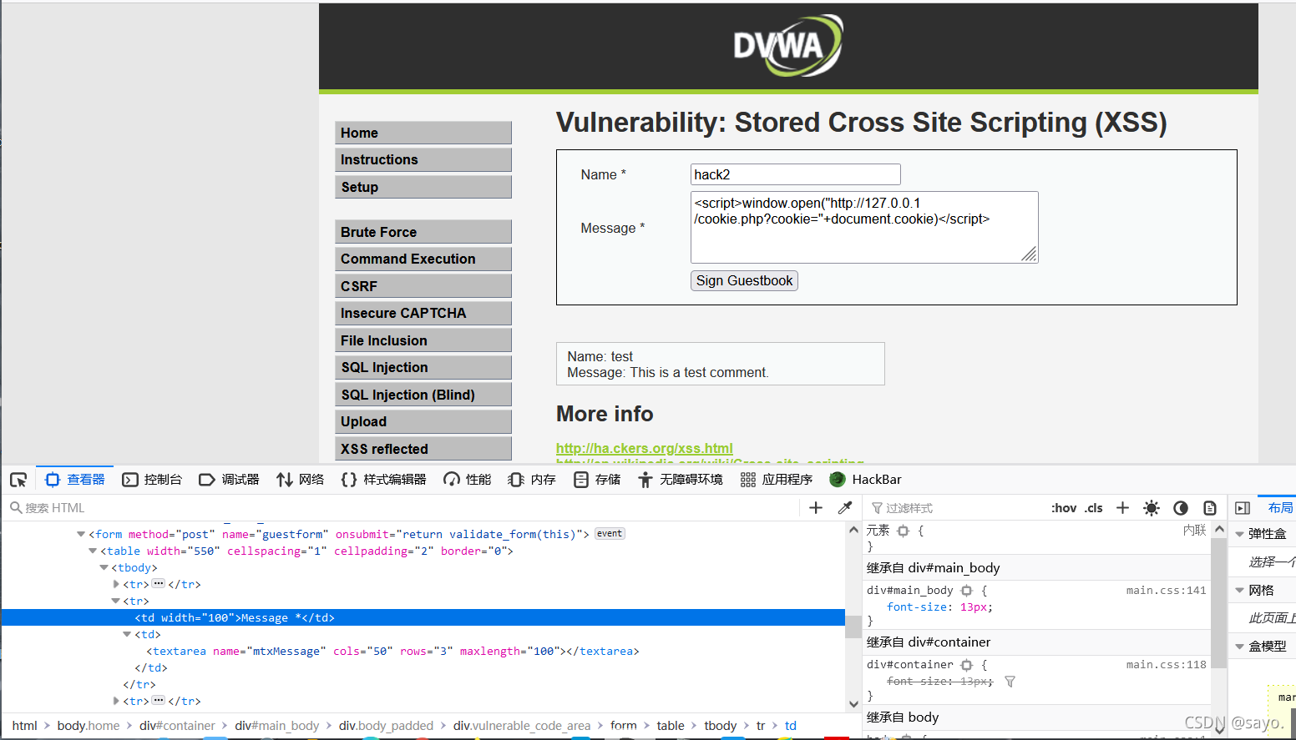The height and width of the screenshot is (740, 1296).
Task: Collapse the Grid (网格) section
Action: [1240, 591]
